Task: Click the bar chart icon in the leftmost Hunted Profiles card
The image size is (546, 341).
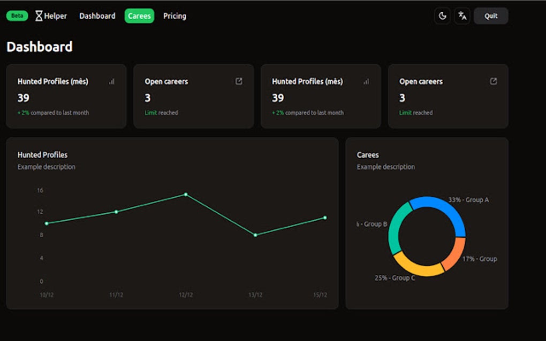Action: pyautogui.click(x=111, y=81)
